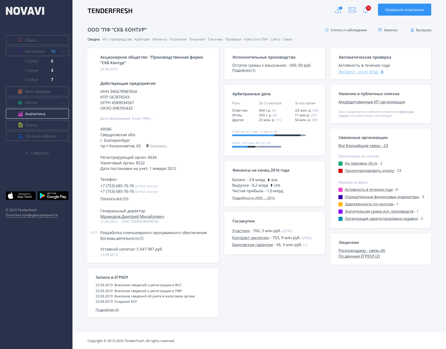Image resolution: width=446 pixels, height=349 pixels.
Task: Open the Планы sidebar item
Action: click(x=37, y=125)
